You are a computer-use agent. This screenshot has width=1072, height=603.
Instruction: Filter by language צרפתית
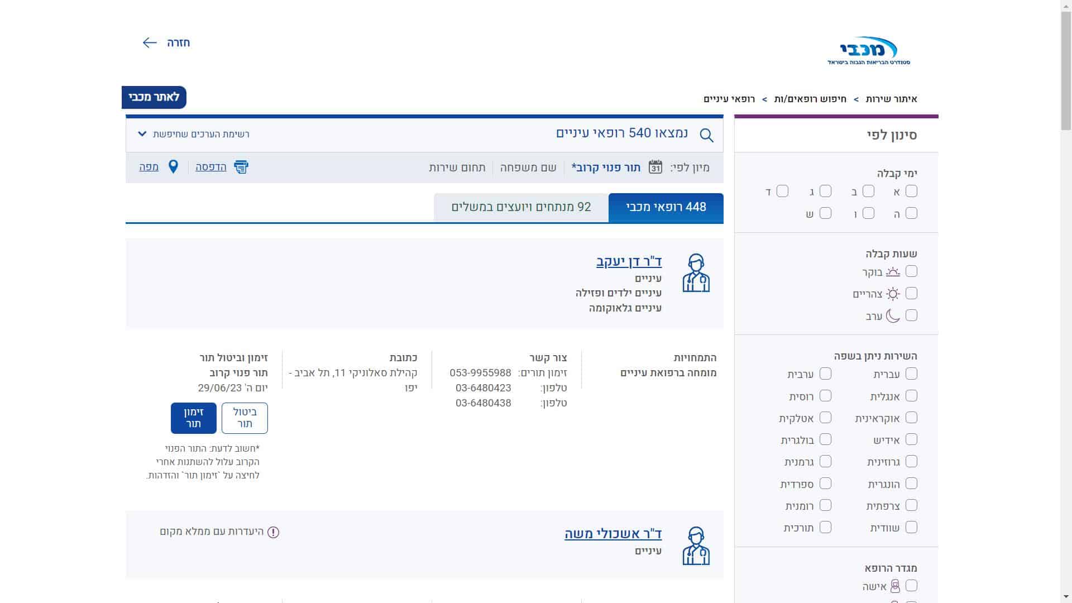point(911,505)
